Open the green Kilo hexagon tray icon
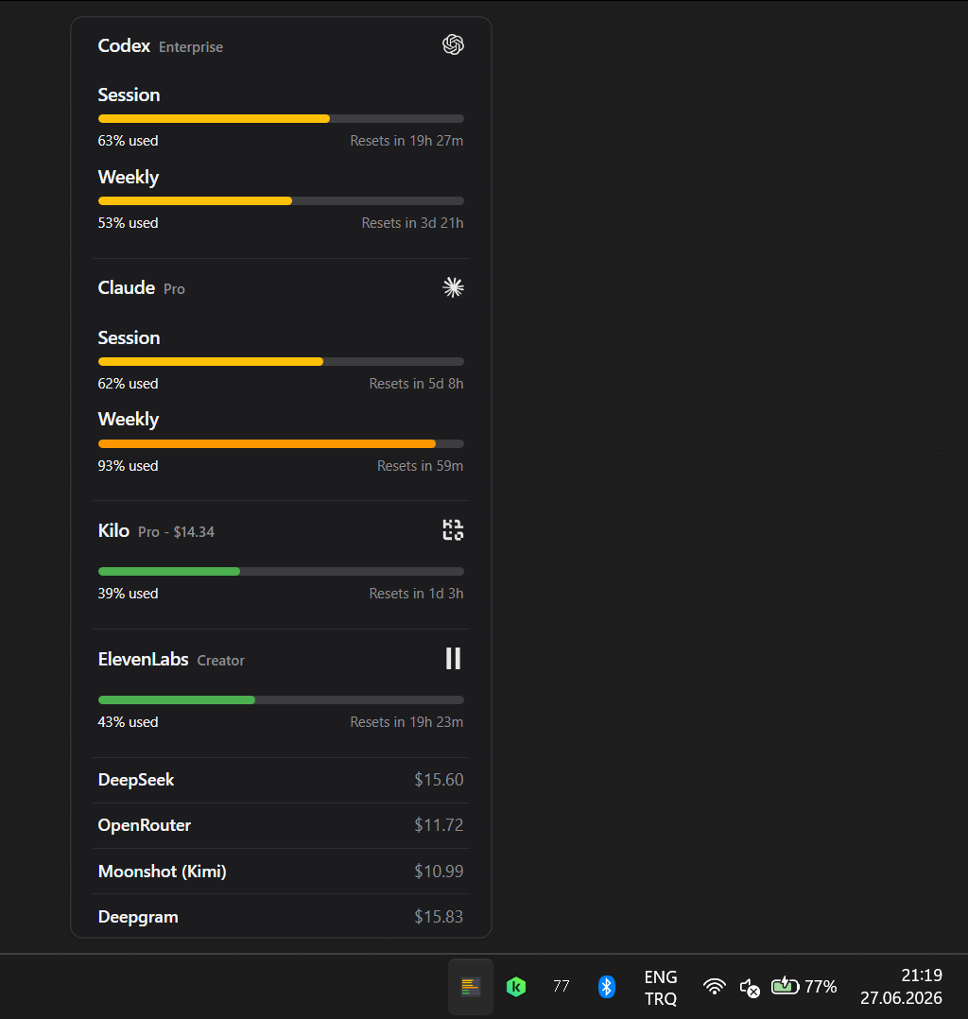 pyautogui.click(x=516, y=987)
